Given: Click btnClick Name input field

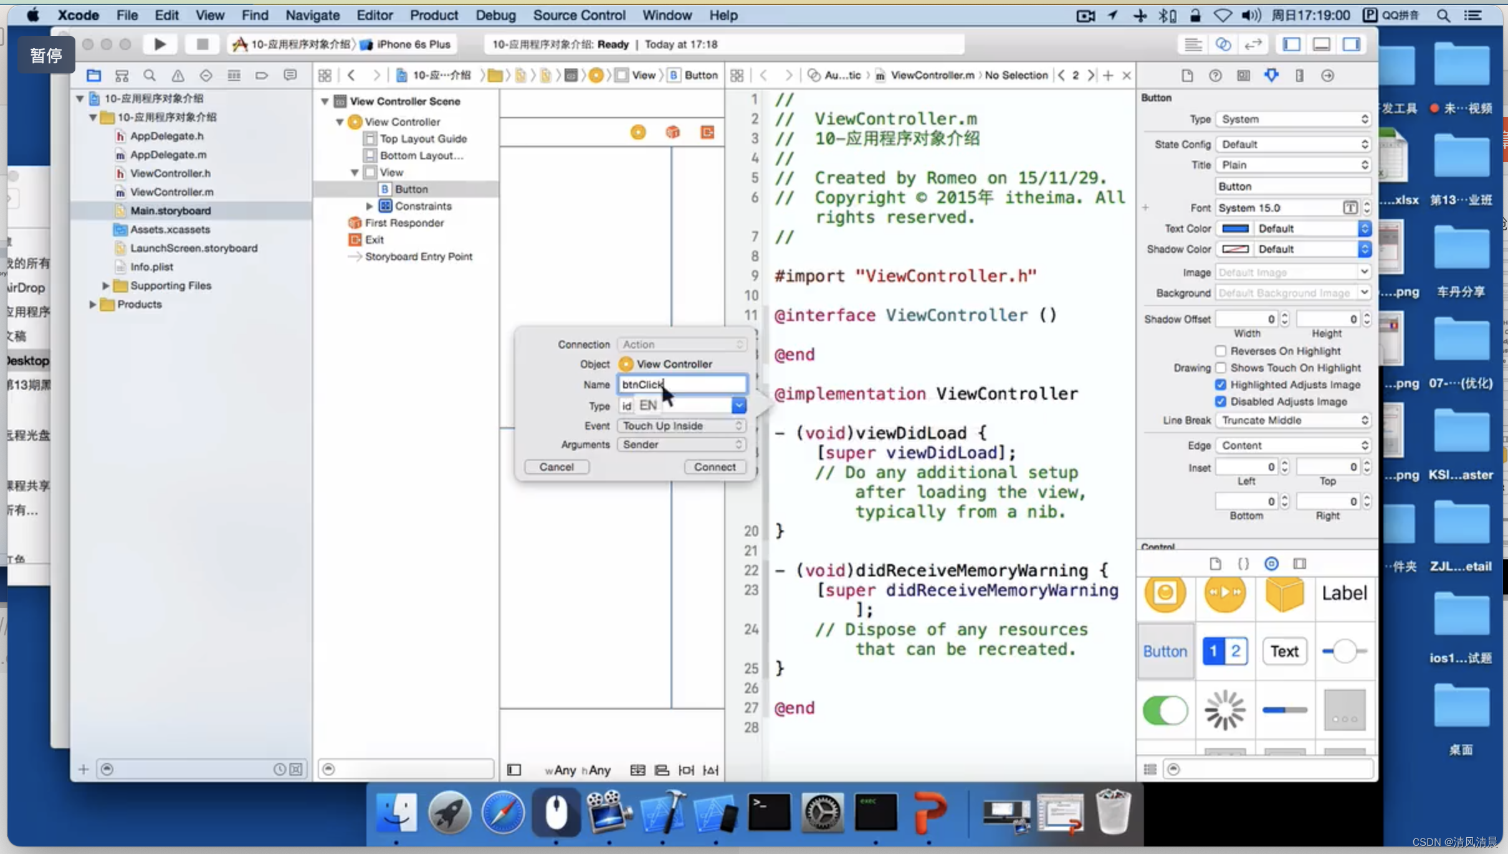Looking at the screenshot, I should coord(682,384).
